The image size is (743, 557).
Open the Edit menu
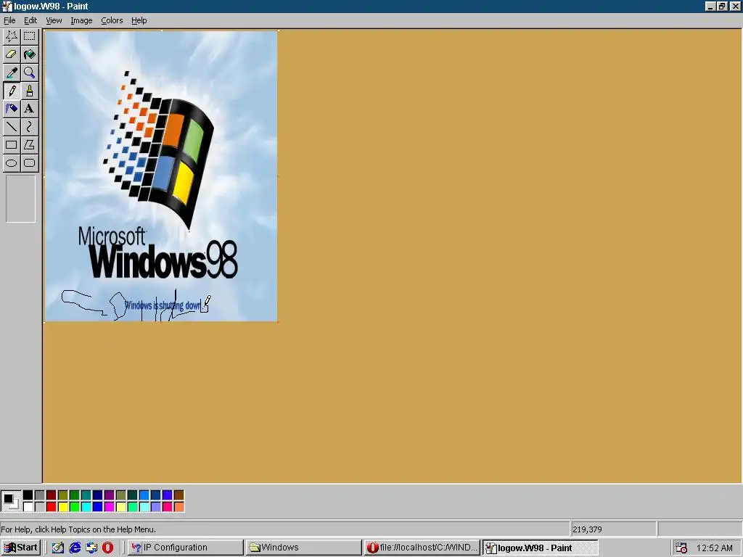click(30, 20)
